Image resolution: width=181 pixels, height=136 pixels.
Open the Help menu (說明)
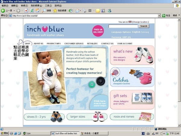coord(58,5)
